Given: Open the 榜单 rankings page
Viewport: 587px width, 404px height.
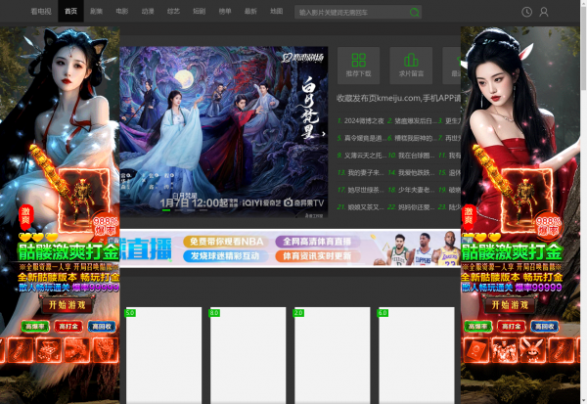Looking at the screenshot, I should 225,12.
